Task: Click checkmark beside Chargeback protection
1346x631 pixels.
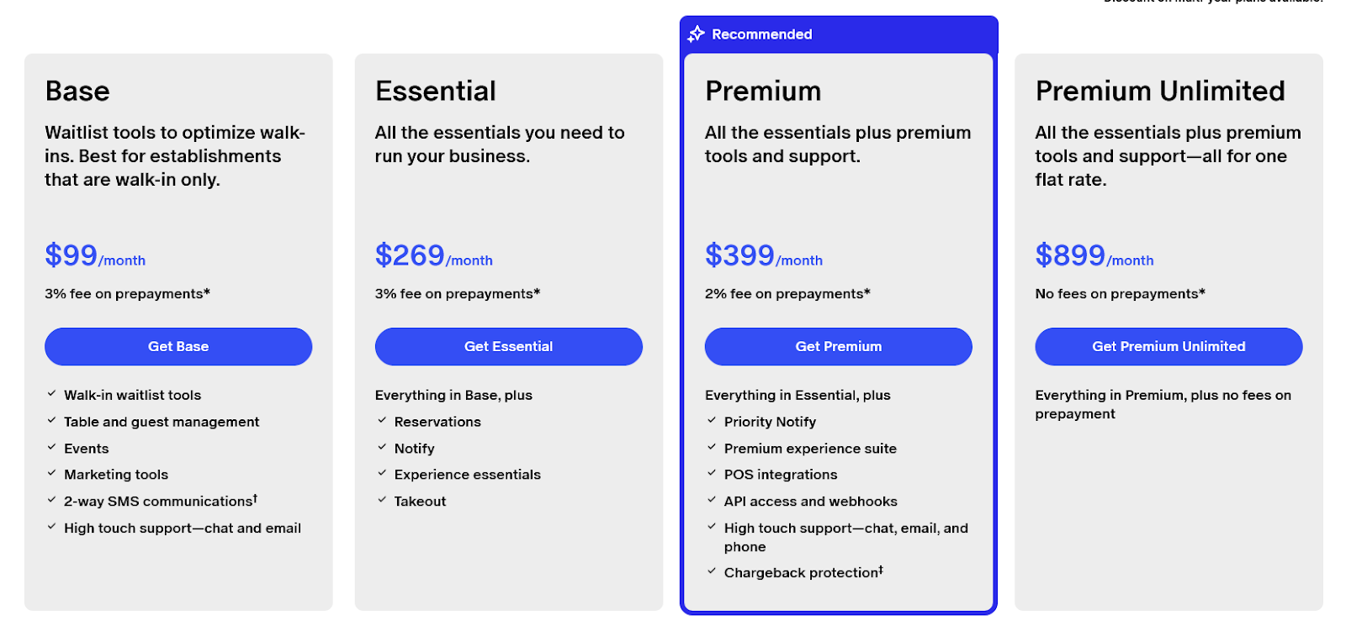Action: click(x=712, y=571)
